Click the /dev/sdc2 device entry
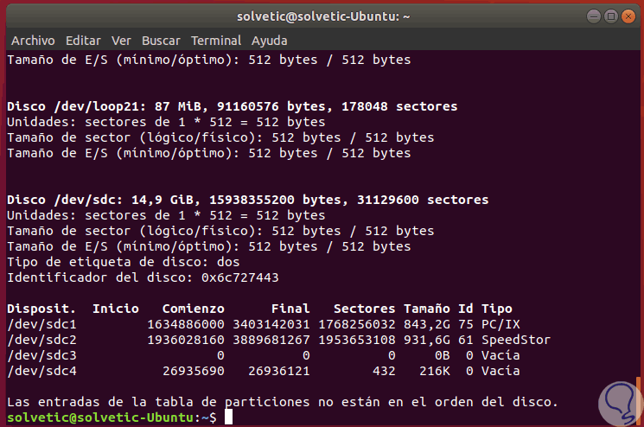 point(41,340)
